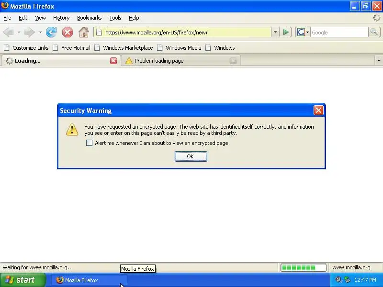Open the File menu
This screenshot has height=287, width=383.
click(x=7, y=18)
